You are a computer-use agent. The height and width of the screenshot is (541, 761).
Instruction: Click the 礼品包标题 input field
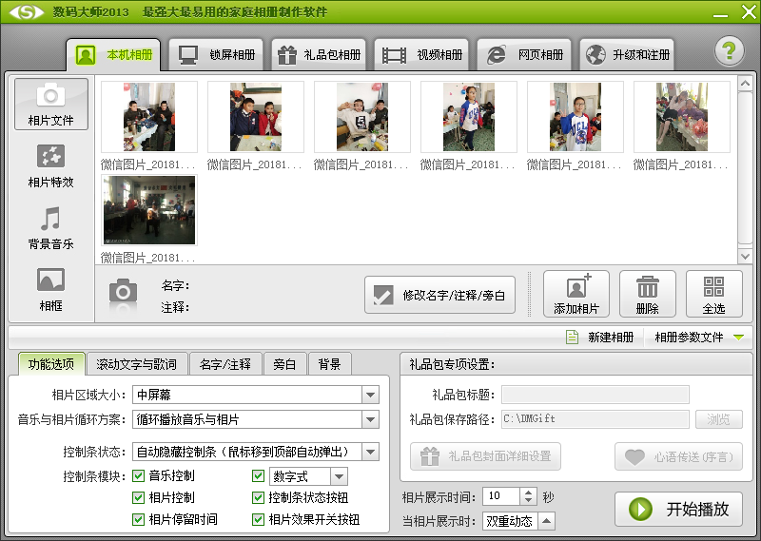[x=595, y=395]
